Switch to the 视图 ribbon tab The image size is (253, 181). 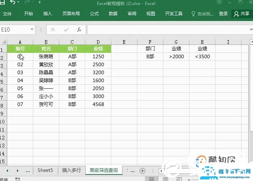click(151, 14)
